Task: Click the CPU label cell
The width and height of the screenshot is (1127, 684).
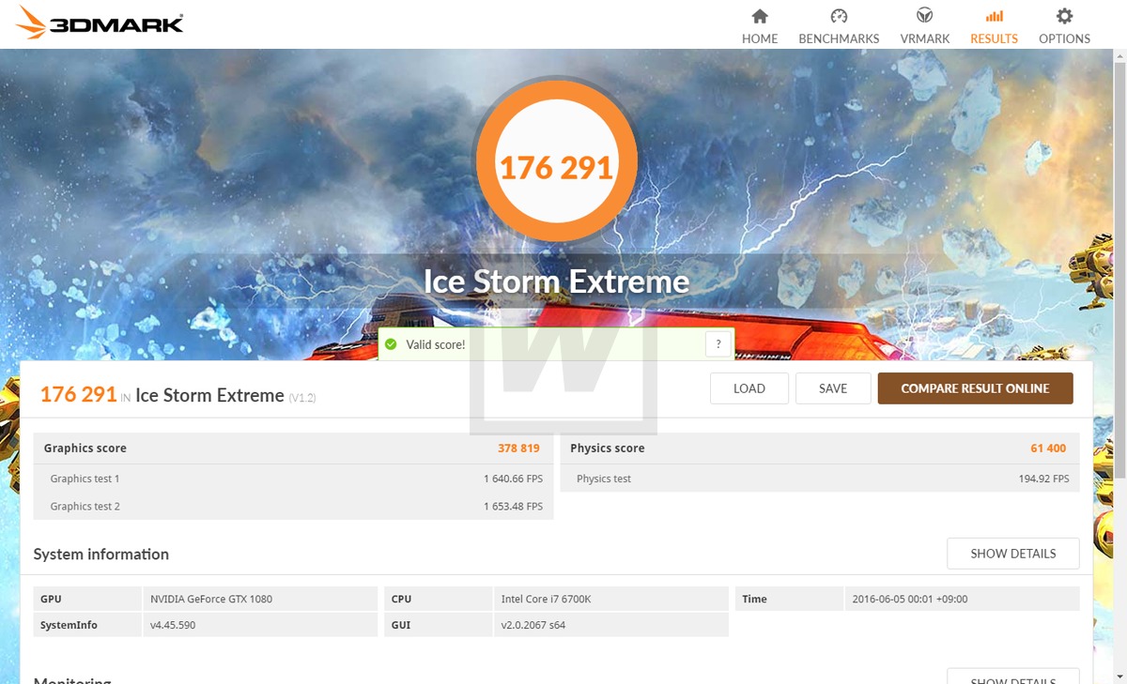Action: click(x=439, y=599)
